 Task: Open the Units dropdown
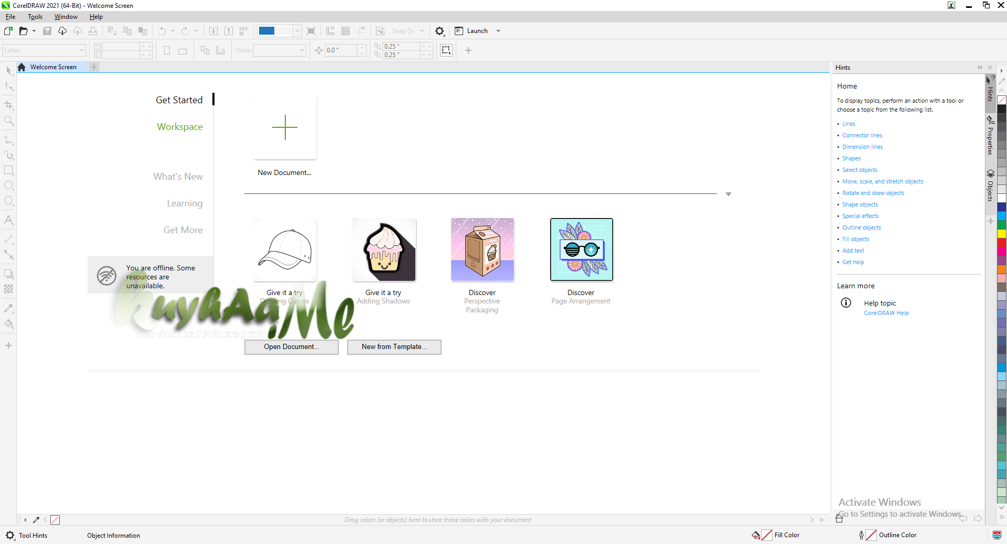coord(302,50)
